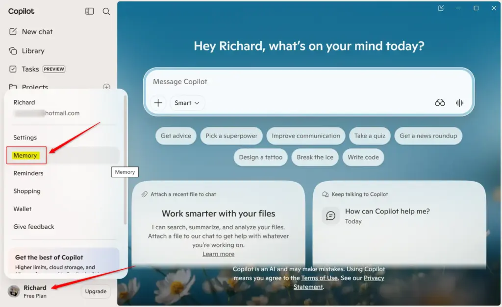Image resolution: width=502 pixels, height=307 pixels.
Task: Click the Pick a superpower chip
Action: point(231,136)
